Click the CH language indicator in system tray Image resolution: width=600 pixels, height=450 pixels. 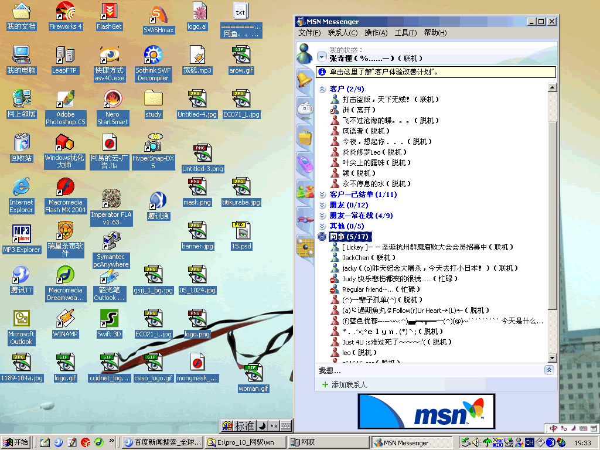click(530, 443)
